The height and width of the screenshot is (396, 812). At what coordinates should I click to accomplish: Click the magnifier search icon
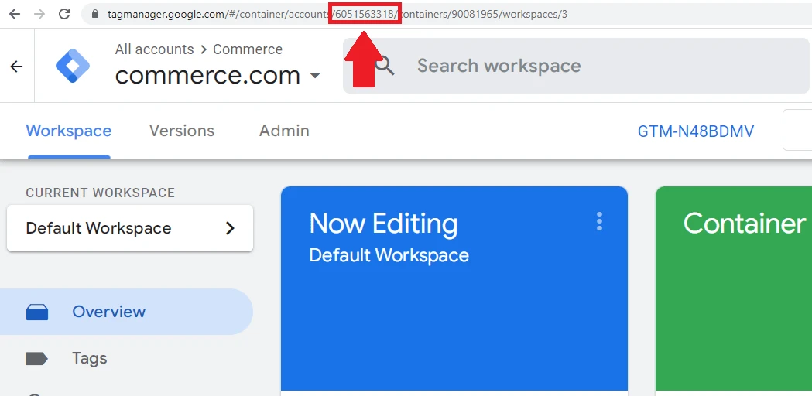point(385,66)
